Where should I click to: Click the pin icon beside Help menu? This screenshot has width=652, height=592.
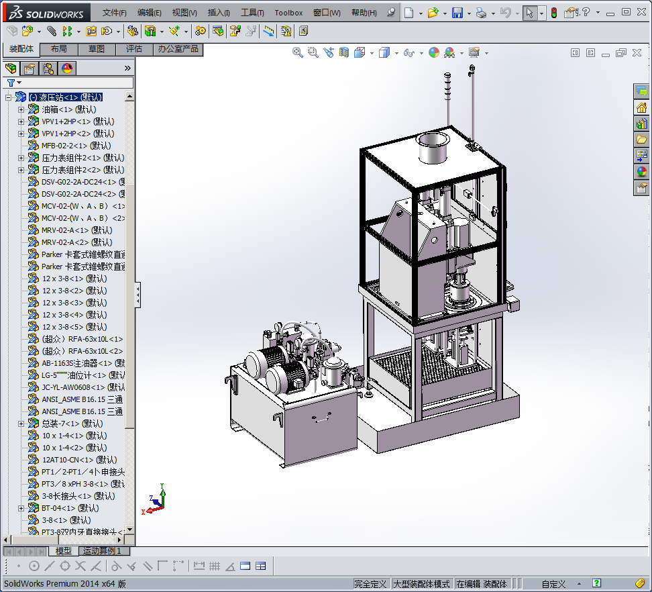click(390, 13)
